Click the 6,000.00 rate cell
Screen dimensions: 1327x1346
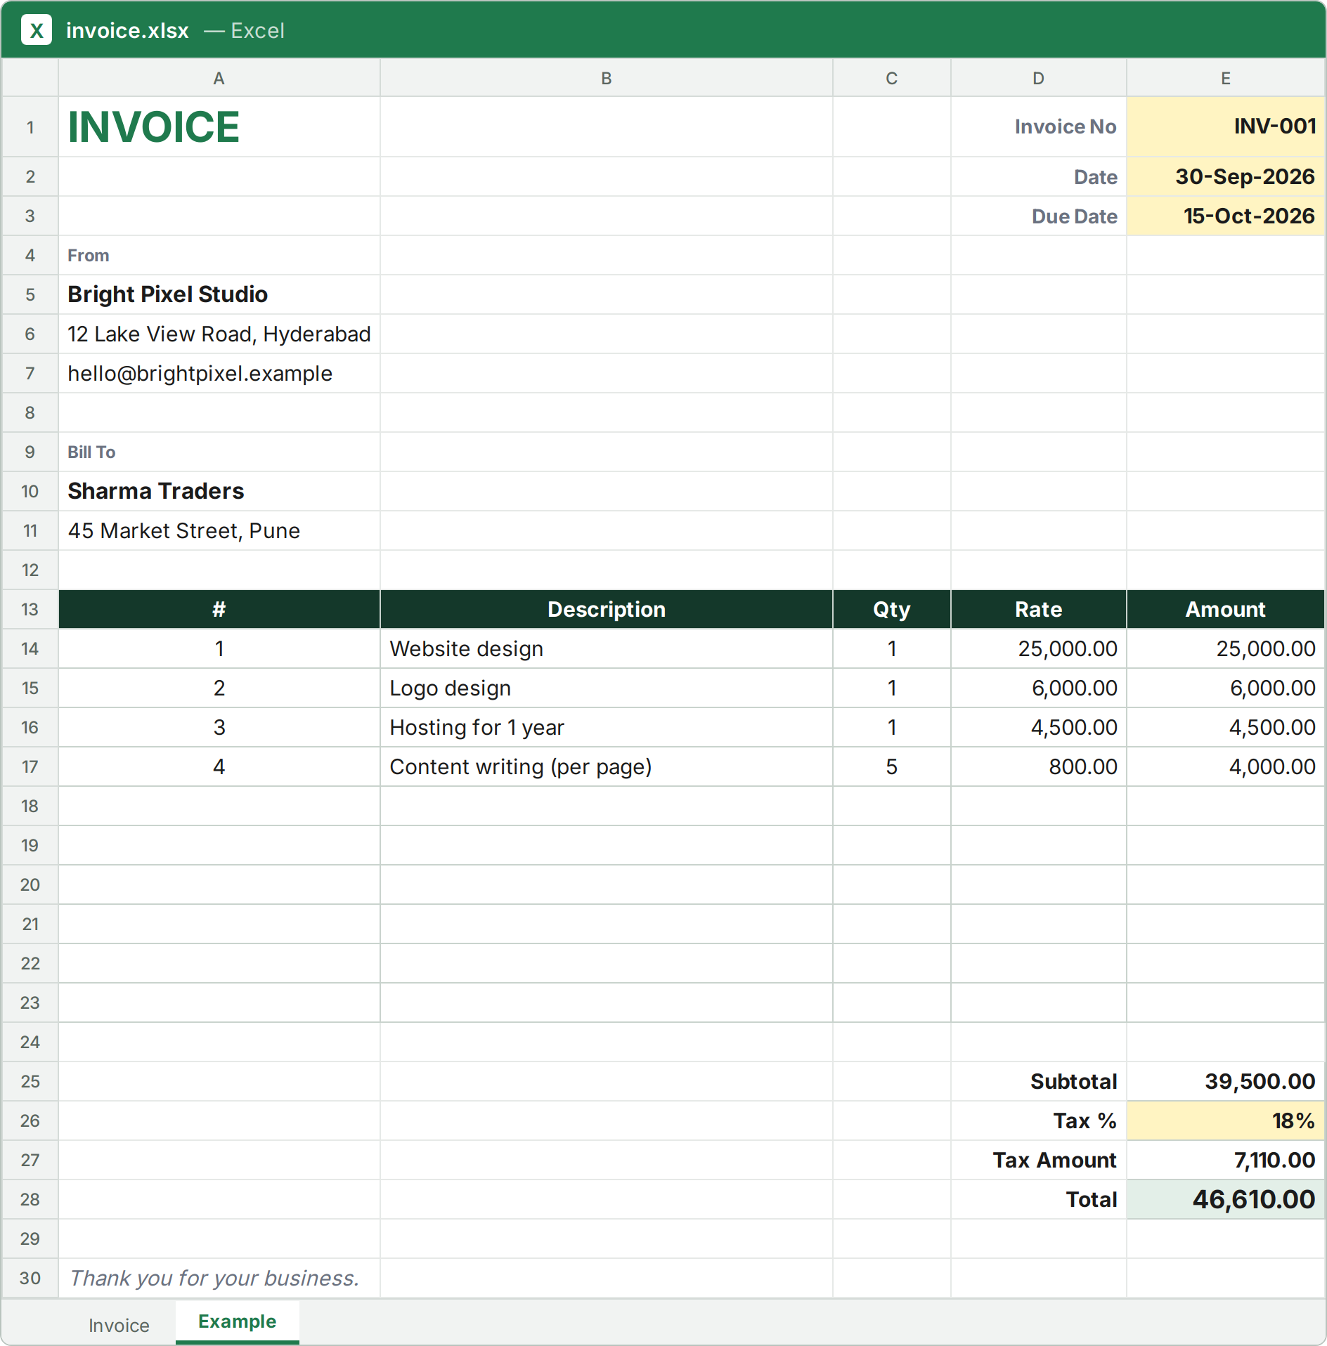[1039, 688]
